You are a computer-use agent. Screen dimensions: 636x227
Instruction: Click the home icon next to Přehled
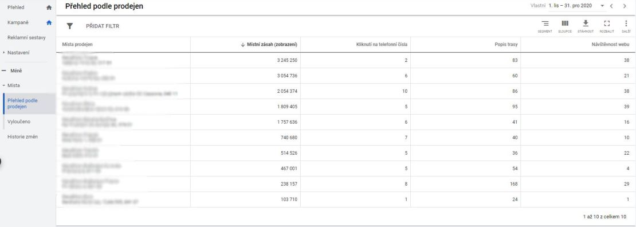tap(49, 7)
